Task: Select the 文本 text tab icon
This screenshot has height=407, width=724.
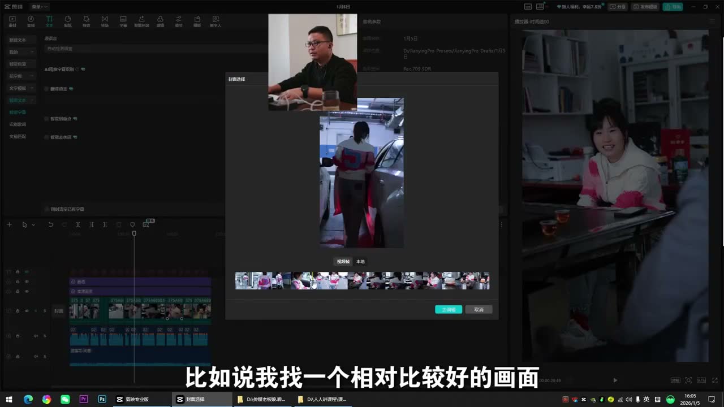Action: coord(49,21)
